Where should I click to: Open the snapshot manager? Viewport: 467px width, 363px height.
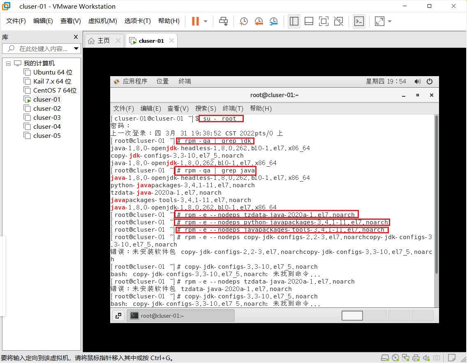point(273,21)
